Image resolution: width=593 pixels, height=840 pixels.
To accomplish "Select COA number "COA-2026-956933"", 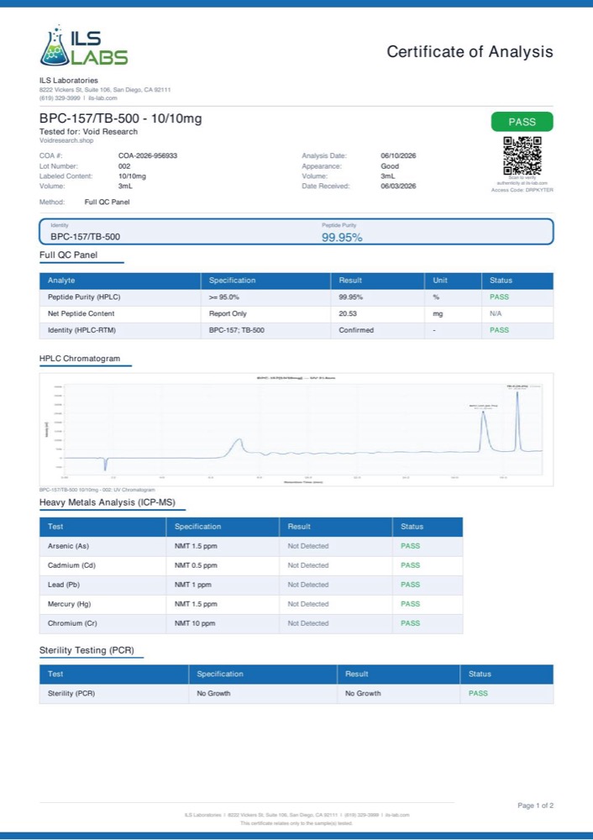I will (x=148, y=156).
